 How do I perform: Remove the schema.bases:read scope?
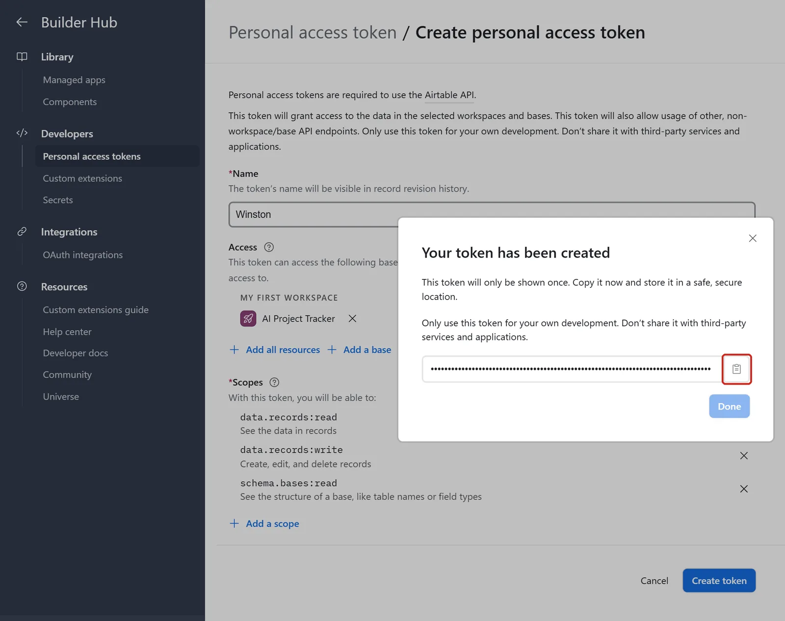click(744, 489)
